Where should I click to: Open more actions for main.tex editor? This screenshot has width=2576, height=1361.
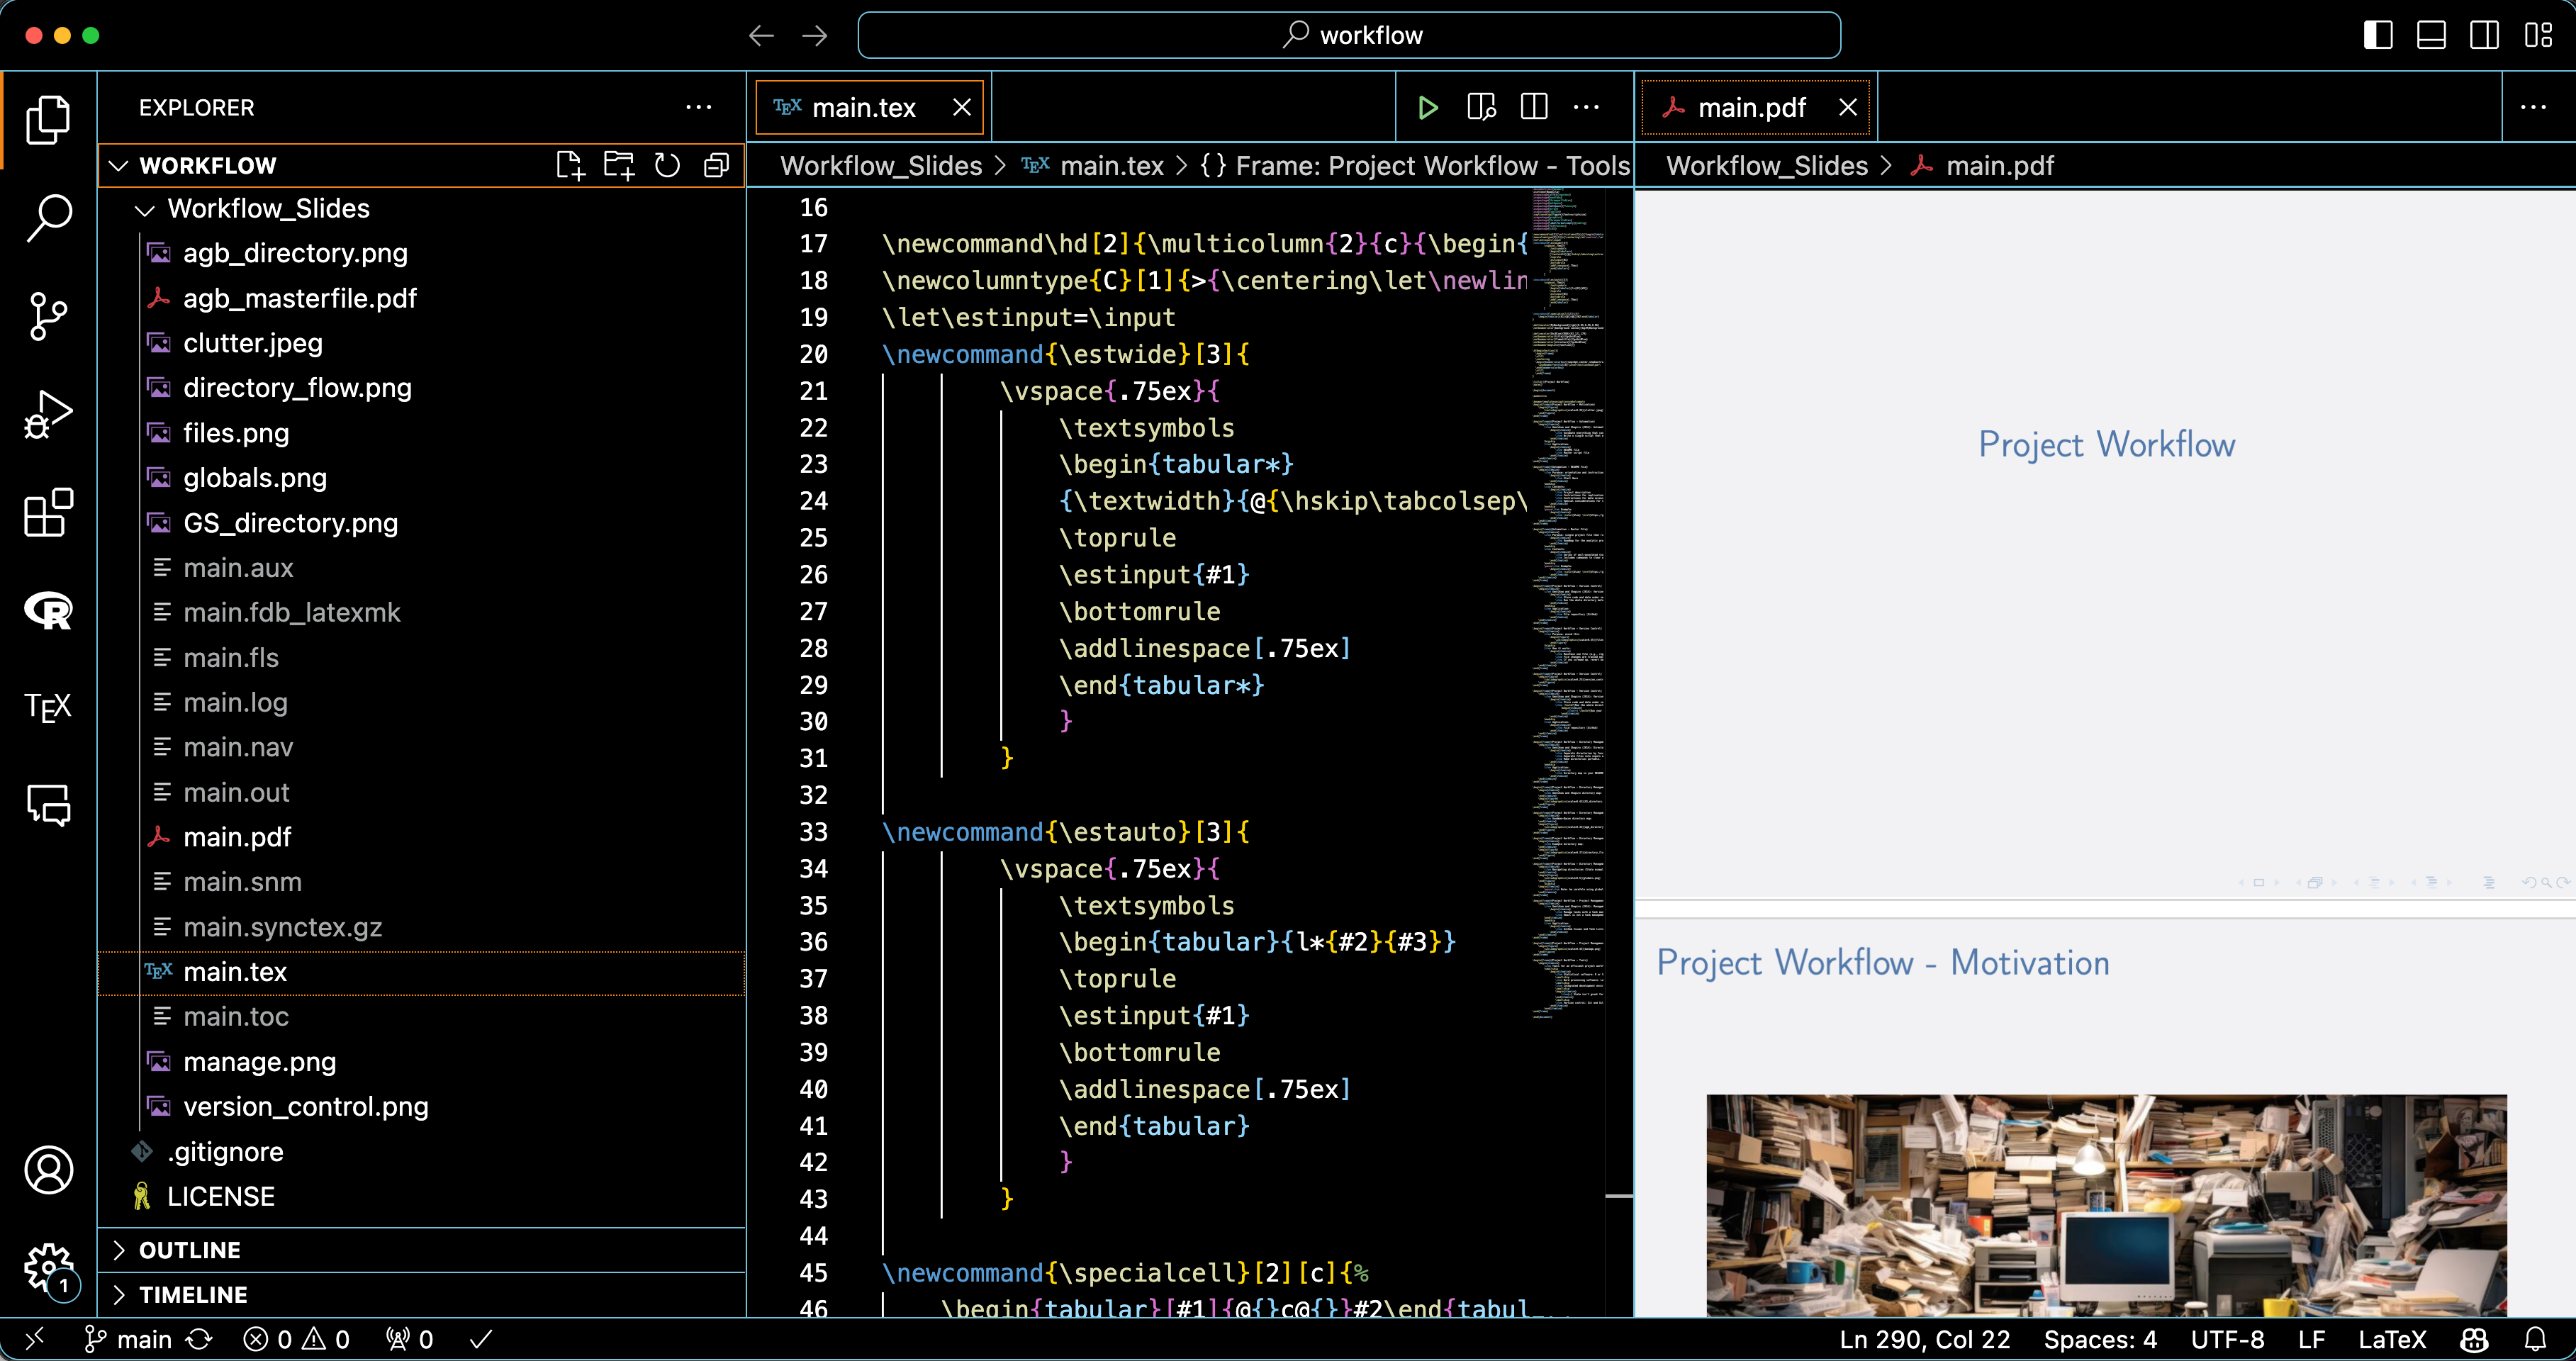pos(1586,107)
